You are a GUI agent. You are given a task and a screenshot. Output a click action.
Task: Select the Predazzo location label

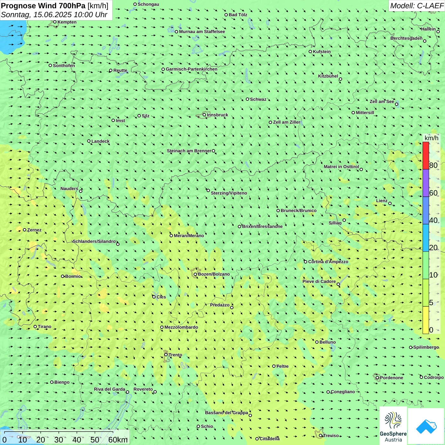pyautogui.click(x=220, y=305)
